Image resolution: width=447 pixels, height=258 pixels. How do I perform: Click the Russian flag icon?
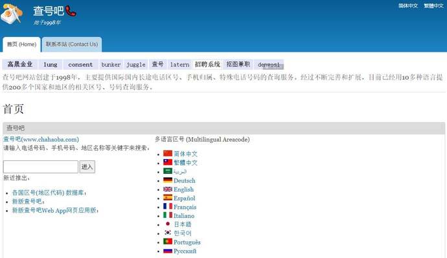tap(168, 251)
